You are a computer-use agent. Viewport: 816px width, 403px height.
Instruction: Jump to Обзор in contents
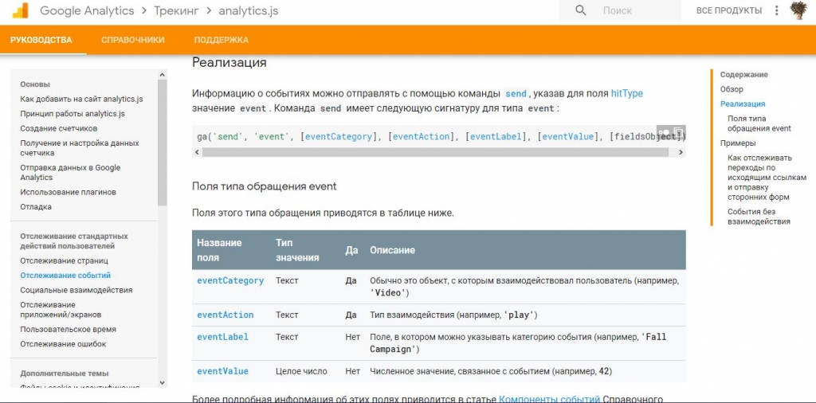click(x=732, y=89)
